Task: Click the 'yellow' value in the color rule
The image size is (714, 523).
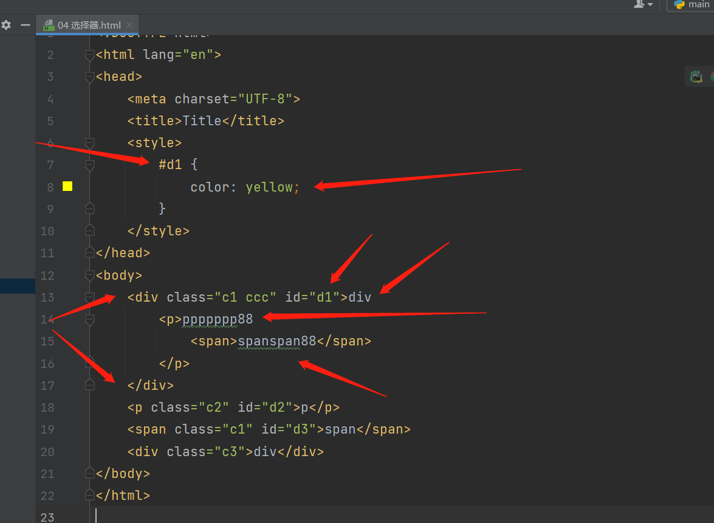Action: click(x=269, y=187)
